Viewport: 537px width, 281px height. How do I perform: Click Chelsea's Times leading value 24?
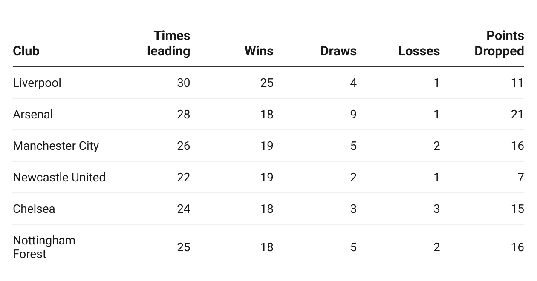coord(183,209)
